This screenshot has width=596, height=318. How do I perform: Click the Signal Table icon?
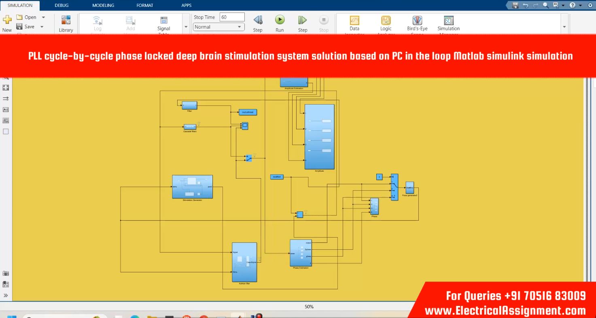(x=164, y=21)
